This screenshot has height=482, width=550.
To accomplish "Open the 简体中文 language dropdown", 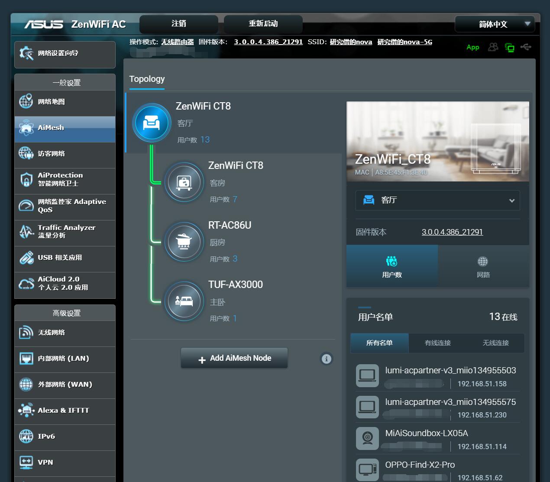I will tap(495, 24).
